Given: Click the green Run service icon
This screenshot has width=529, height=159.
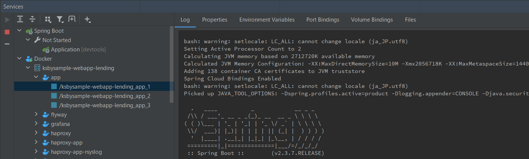Looking at the screenshot, I should (7, 20).
